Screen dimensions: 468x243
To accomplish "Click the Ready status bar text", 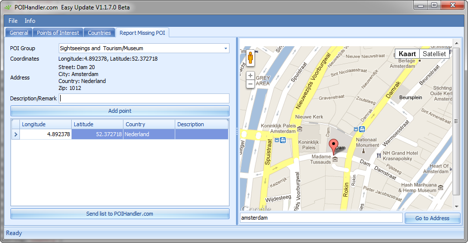I will click(14, 233).
